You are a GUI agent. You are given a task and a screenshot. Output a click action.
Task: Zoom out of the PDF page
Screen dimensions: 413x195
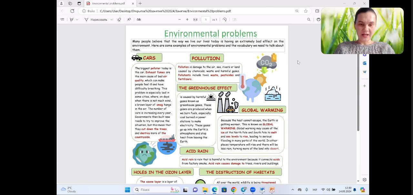point(180,20)
